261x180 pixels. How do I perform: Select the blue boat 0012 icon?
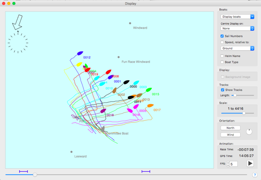tap(80, 53)
